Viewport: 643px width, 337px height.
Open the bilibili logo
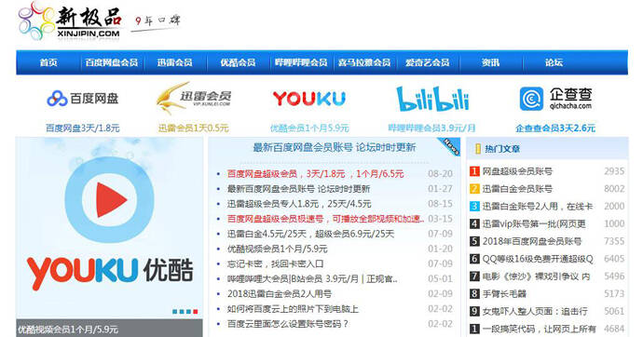(432, 99)
